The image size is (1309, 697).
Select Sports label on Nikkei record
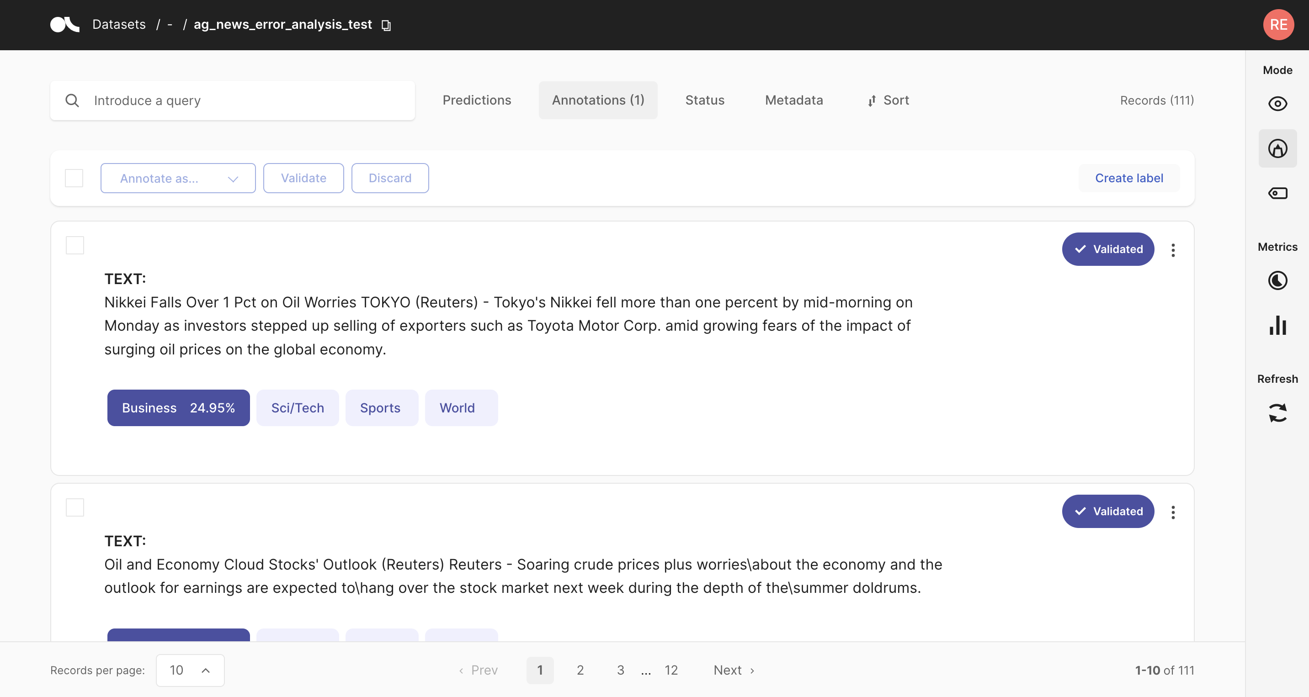pos(382,408)
